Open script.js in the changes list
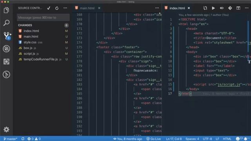251x141 pixels. pyautogui.click(x=43, y=54)
